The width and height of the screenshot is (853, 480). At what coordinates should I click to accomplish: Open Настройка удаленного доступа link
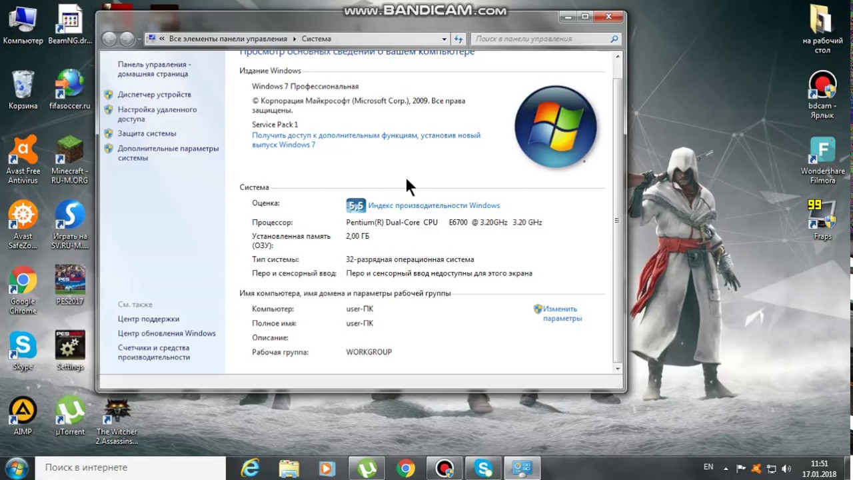tap(157, 114)
